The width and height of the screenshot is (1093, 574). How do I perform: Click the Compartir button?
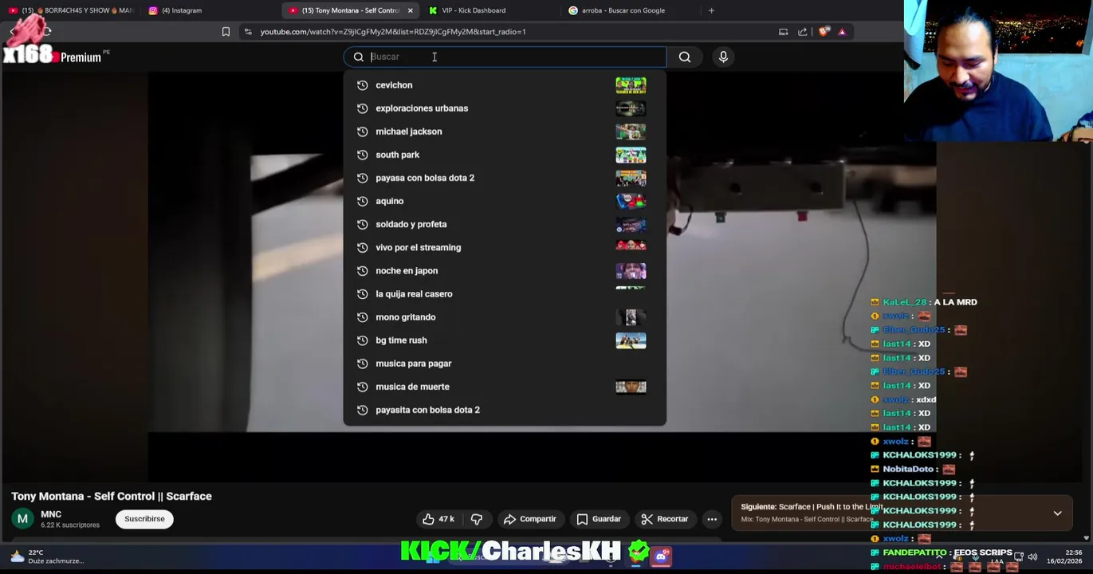[x=529, y=519]
